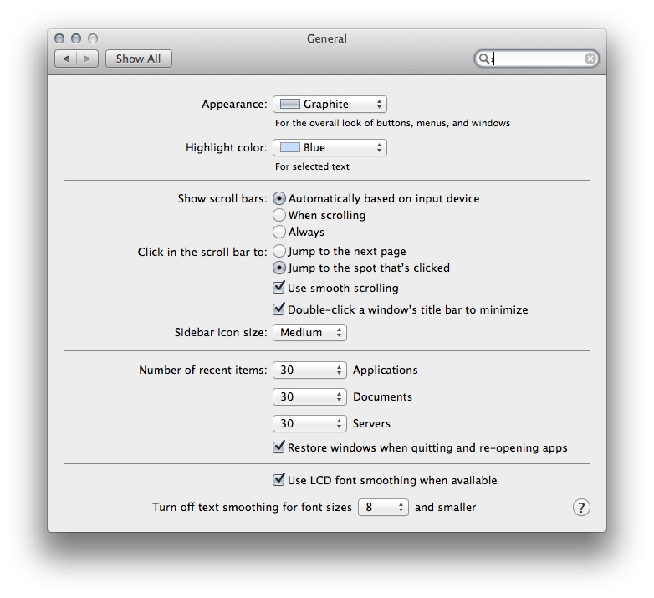Minimize the General window
The width and height of the screenshot is (654, 598).
[x=76, y=38]
